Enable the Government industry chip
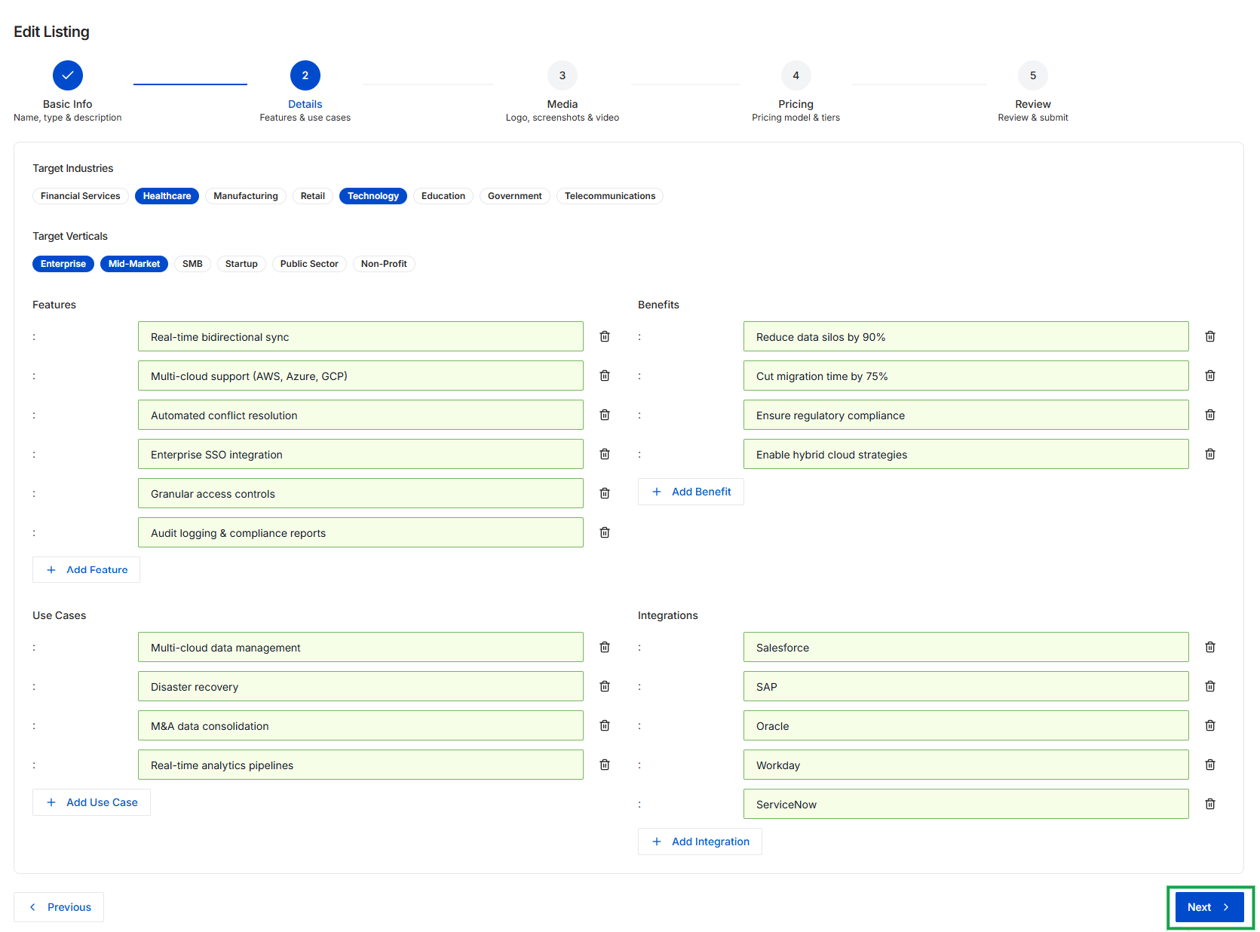 pyautogui.click(x=515, y=196)
